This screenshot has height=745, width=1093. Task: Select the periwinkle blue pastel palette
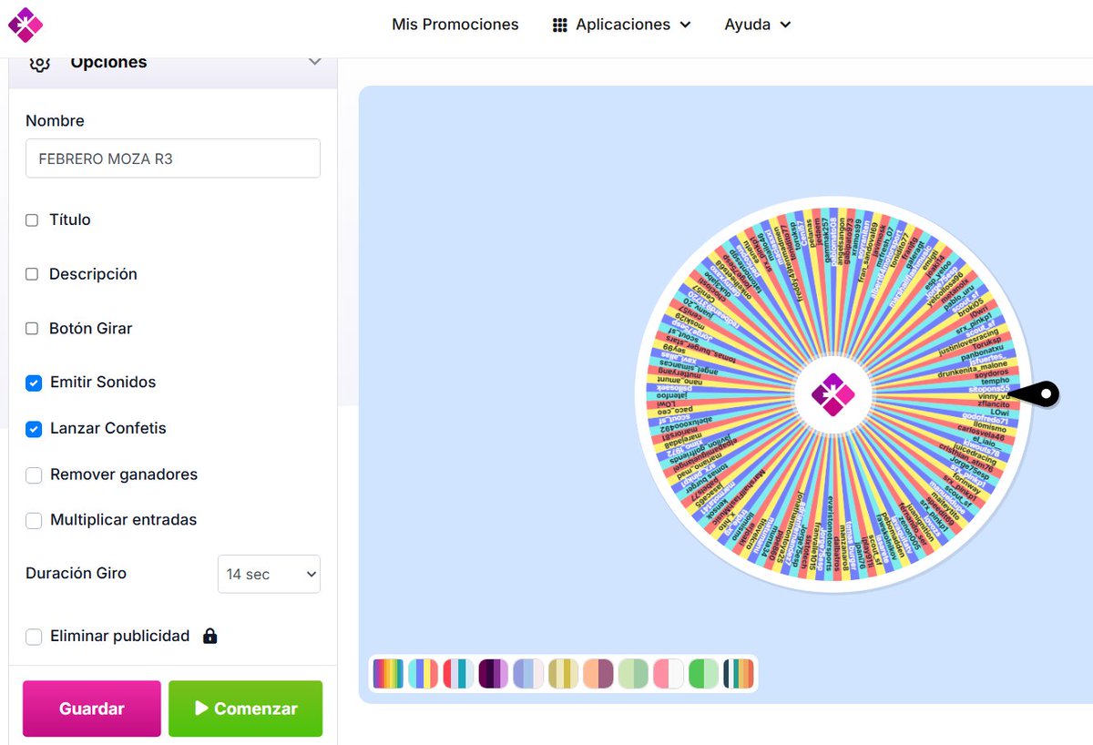(x=528, y=674)
